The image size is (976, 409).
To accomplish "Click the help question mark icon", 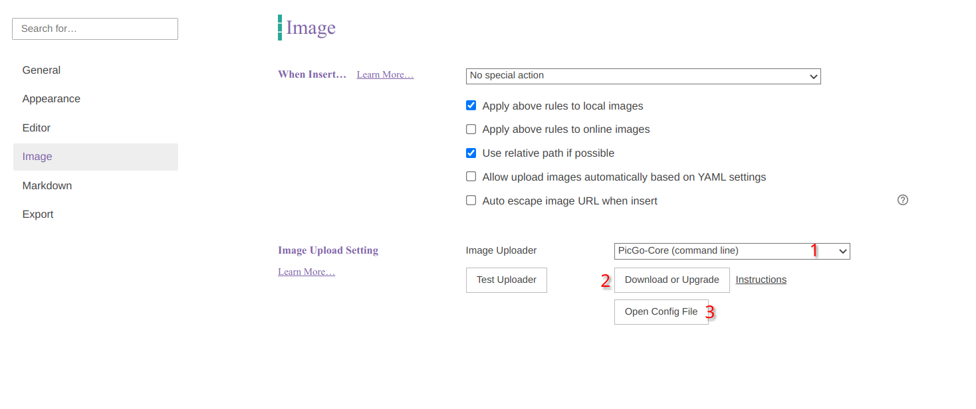I will pyautogui.click(x=902, y=200).
